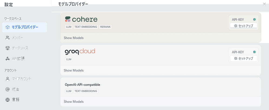The image size is (269, 110).
Task: Expand Show Models under GroqCloud
Action: pyautogui.click(x=74, y=70)
